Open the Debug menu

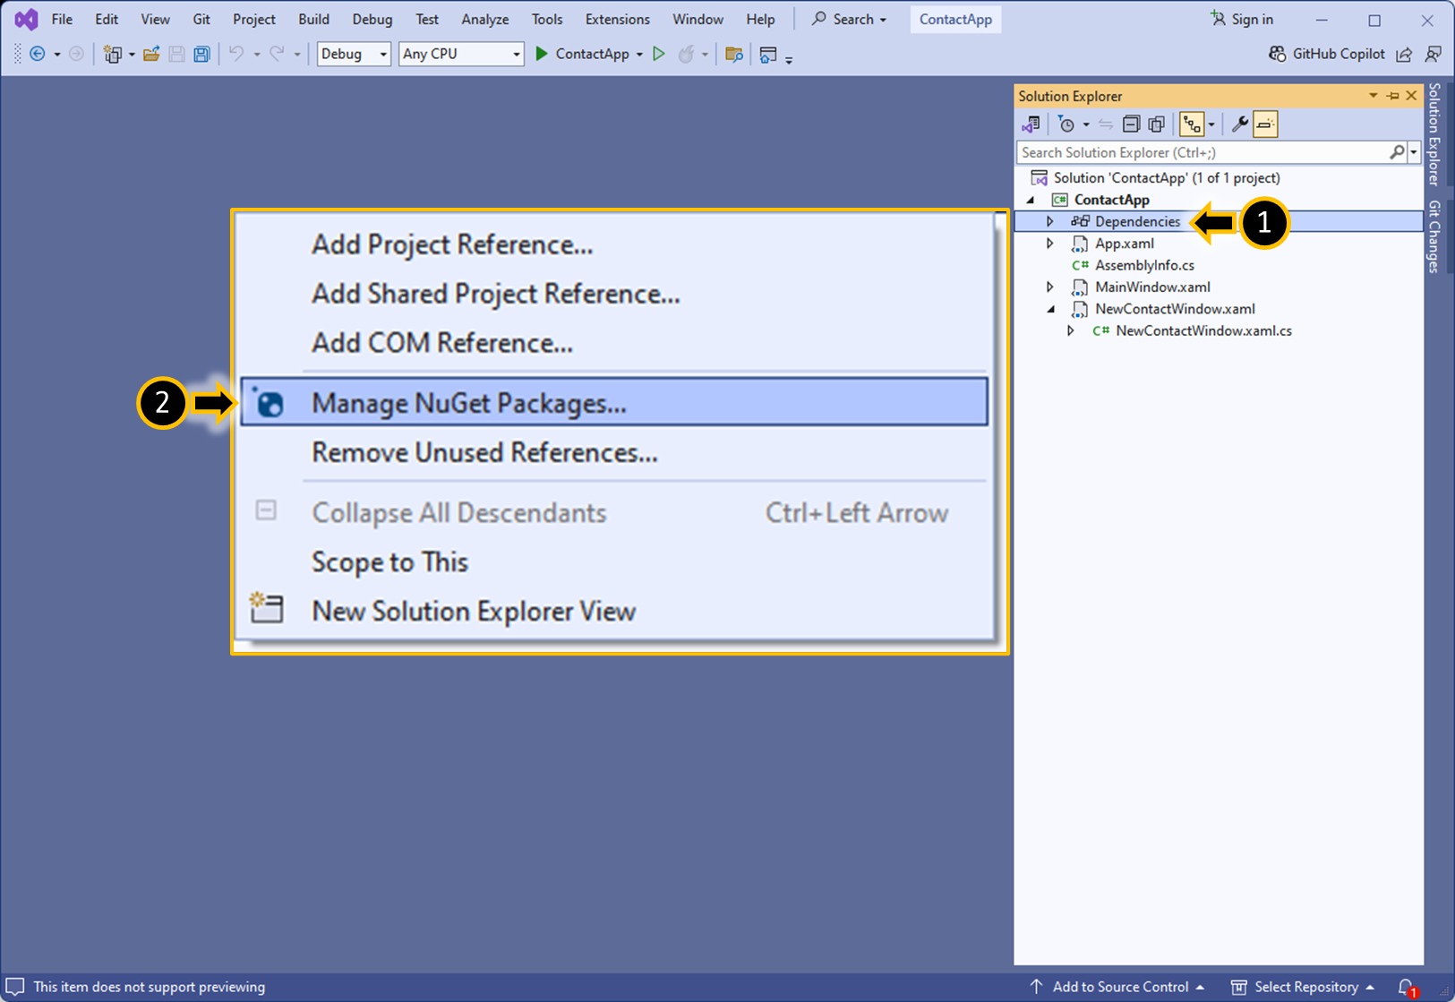coord(372,19)
